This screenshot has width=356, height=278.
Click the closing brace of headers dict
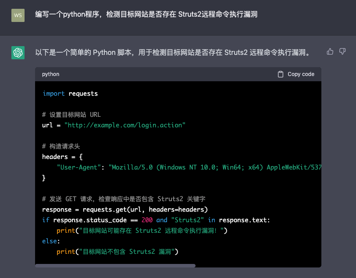click(x=44, y=178)
